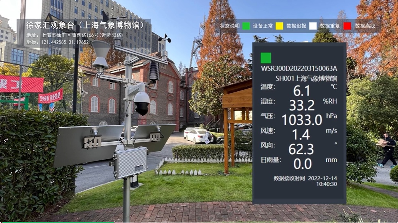Viewport: 398px width, 223px height.
Task: Click the red 数据离线 legend square
Action: click(347, 26)
